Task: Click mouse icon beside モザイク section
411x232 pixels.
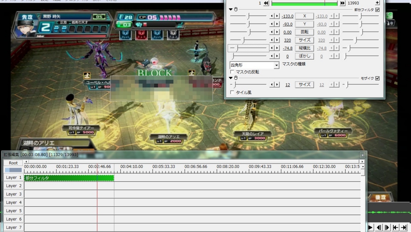Action: (x=236, y=78)
